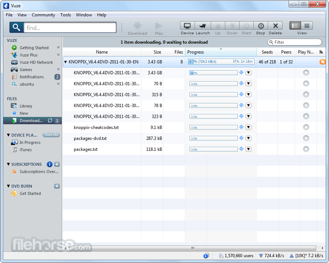The height and width of the screenshot is (263, 329).
Task: Click the status bar info icon
Action: [206, 256]
